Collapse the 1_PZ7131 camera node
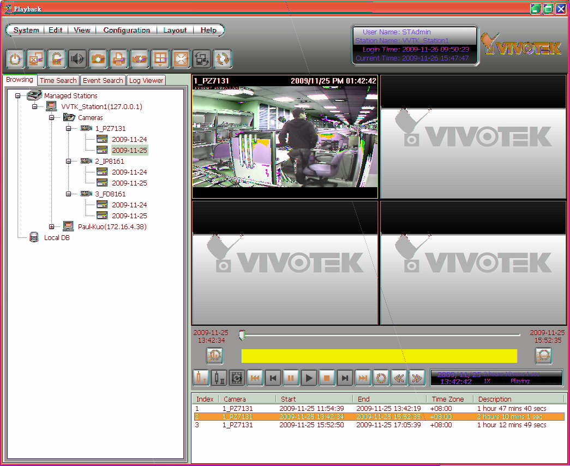The height and width of the screenshot is (466, 570). point(68,128)
